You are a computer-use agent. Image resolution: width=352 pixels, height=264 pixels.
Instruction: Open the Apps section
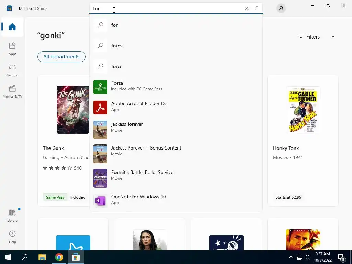coord(12,49)
